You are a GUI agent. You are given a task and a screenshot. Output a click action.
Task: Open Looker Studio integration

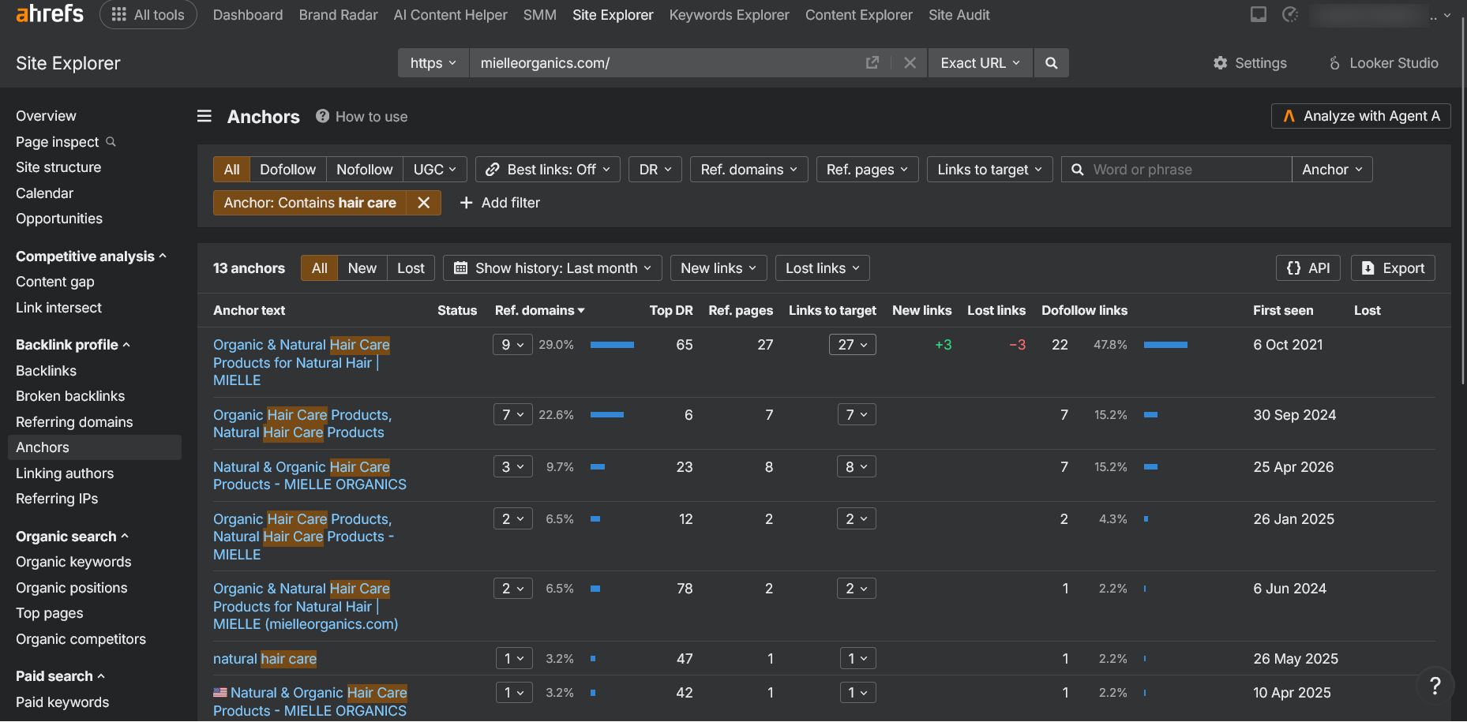1383,63
